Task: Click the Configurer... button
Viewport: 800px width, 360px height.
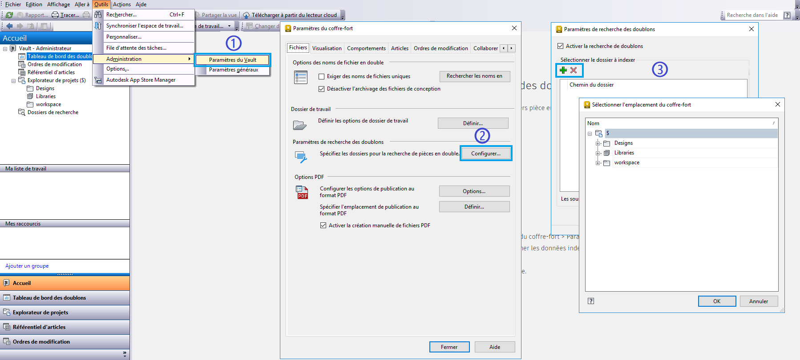Action: [x=486, y=154]
